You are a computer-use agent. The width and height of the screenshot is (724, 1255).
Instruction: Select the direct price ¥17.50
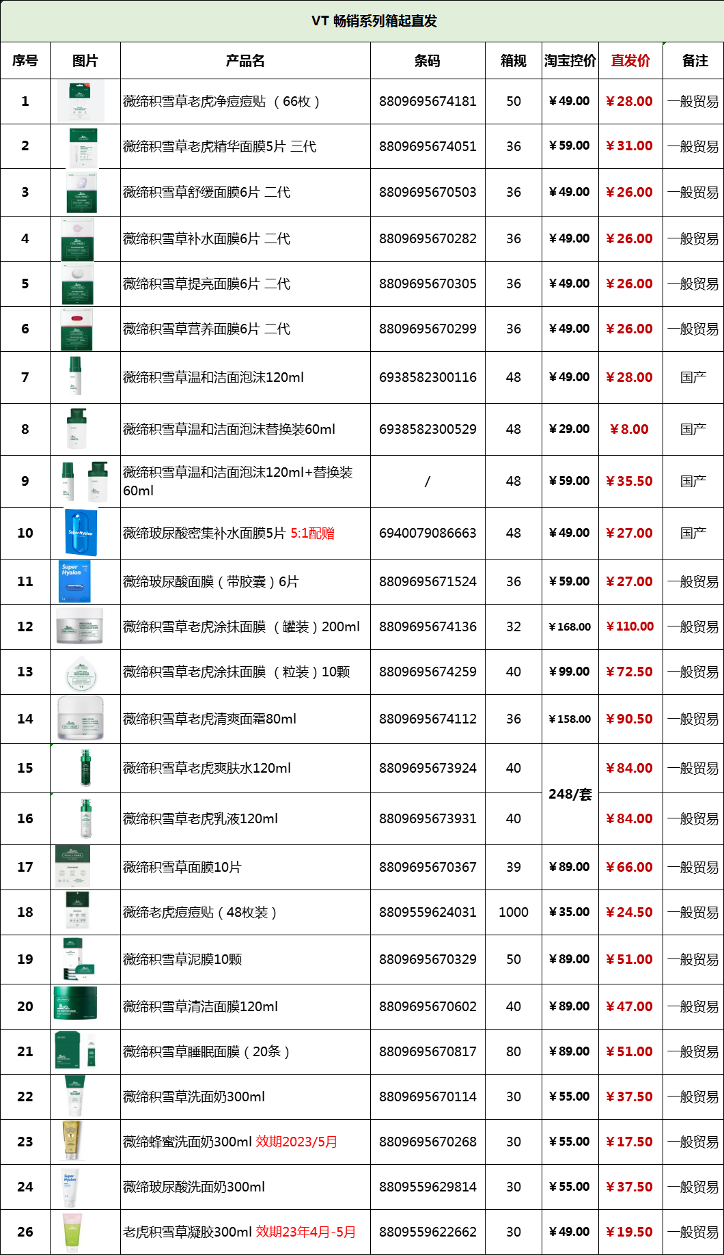630,1142
